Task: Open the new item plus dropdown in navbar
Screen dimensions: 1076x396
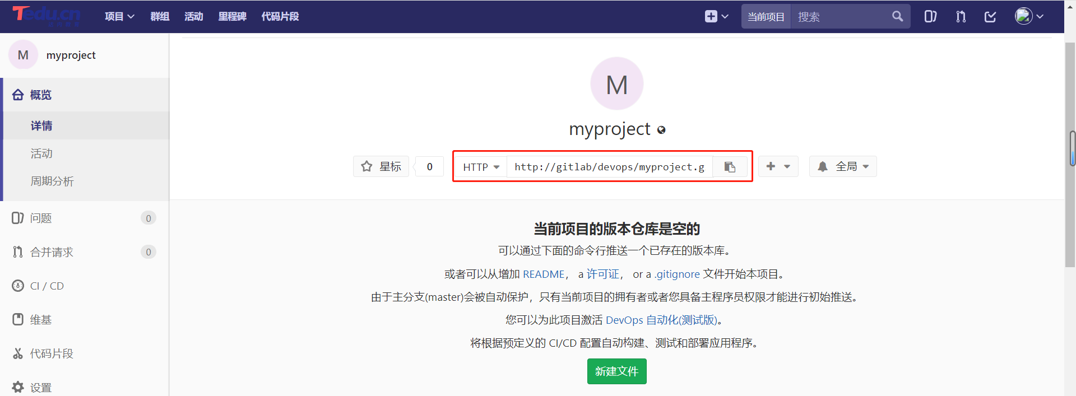Action: 717,16
